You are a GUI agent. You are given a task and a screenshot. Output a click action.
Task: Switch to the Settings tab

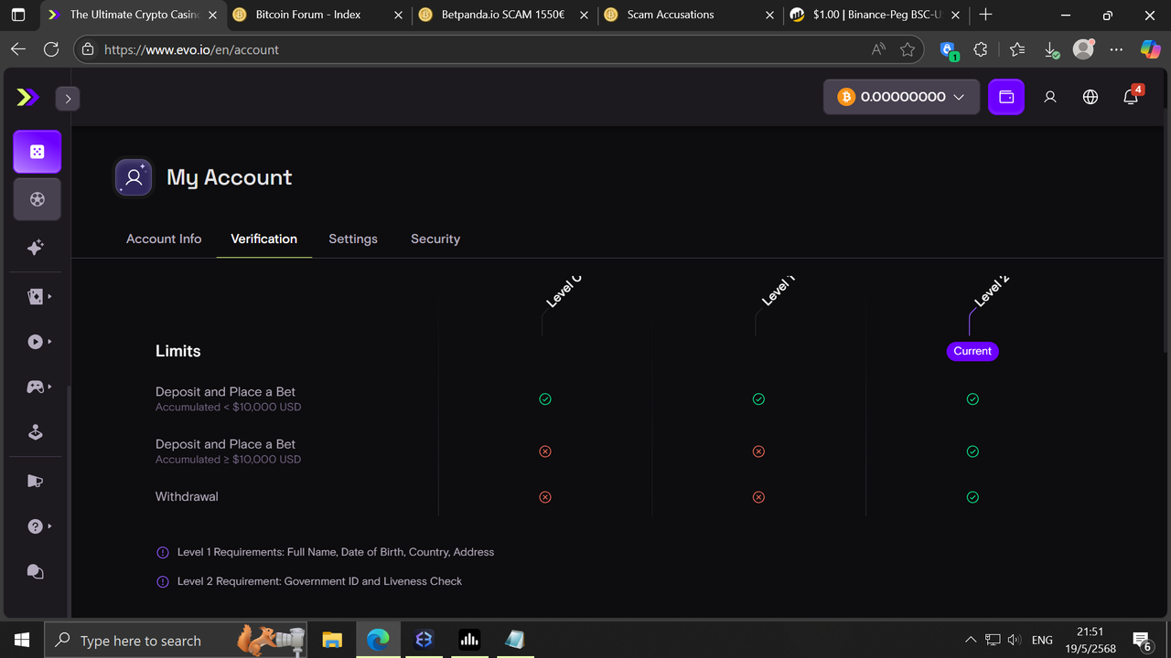[353, 239]
